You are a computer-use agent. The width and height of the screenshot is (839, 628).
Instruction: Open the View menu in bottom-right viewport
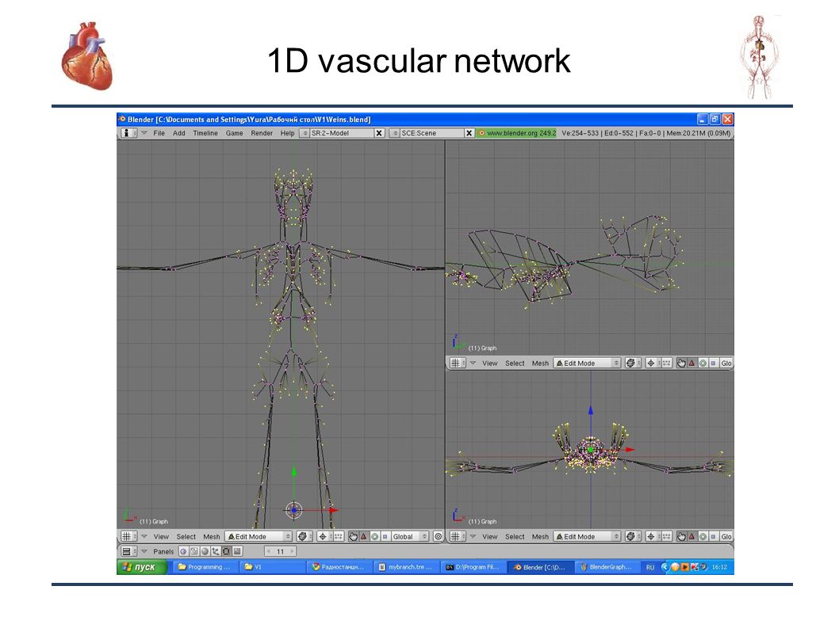490,537
